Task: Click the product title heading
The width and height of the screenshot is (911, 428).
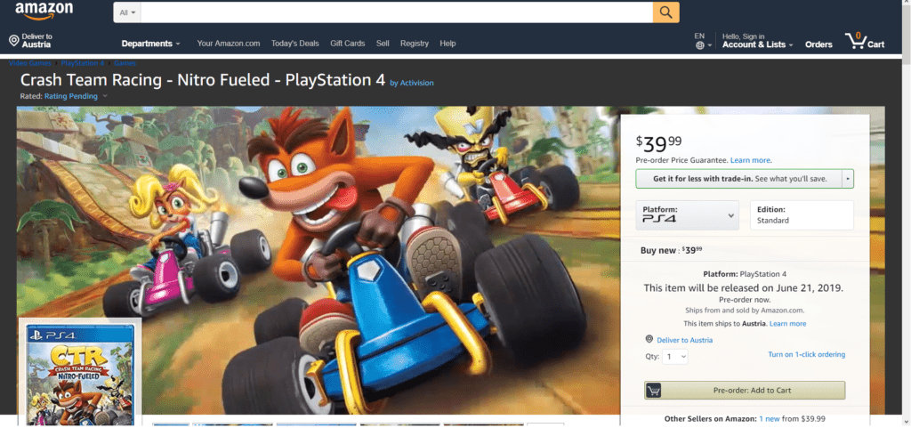Action: tap(203, 80)
